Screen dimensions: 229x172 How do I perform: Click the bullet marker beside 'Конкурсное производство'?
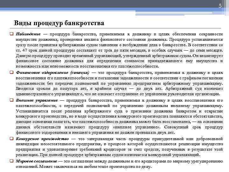(11, 139)
